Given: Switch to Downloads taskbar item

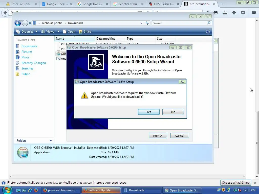Looking at the screenshot, I should tap(142, 190).
